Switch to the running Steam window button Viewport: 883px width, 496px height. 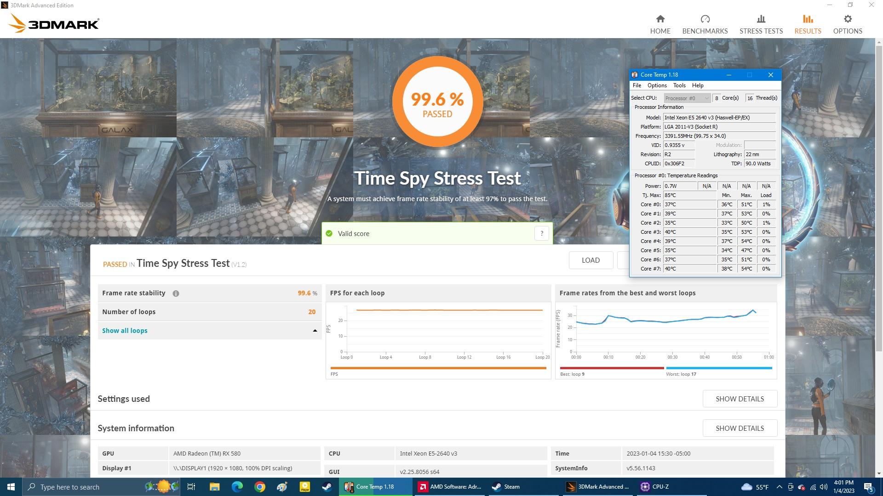[523, 487]
